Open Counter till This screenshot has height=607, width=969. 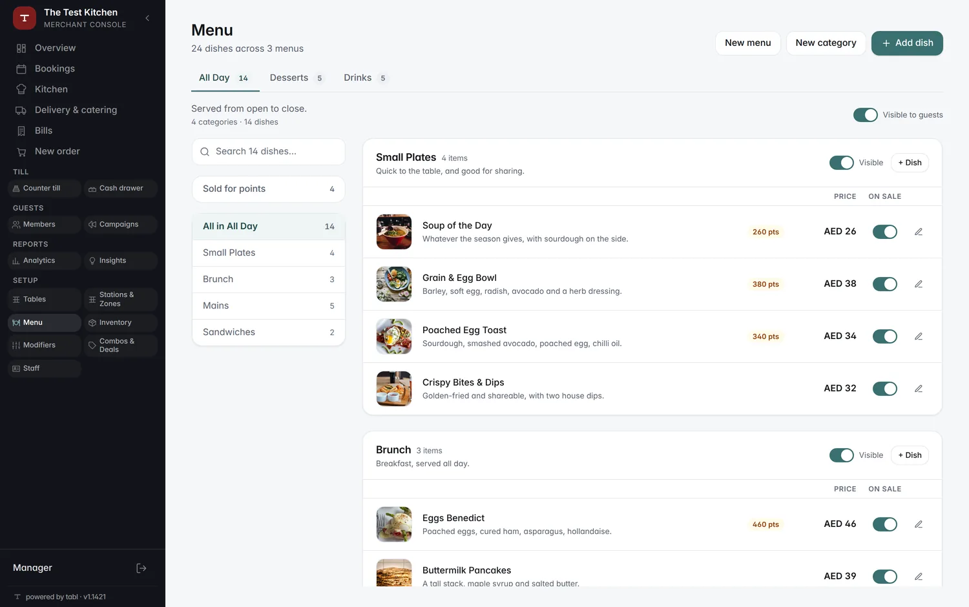45,189
